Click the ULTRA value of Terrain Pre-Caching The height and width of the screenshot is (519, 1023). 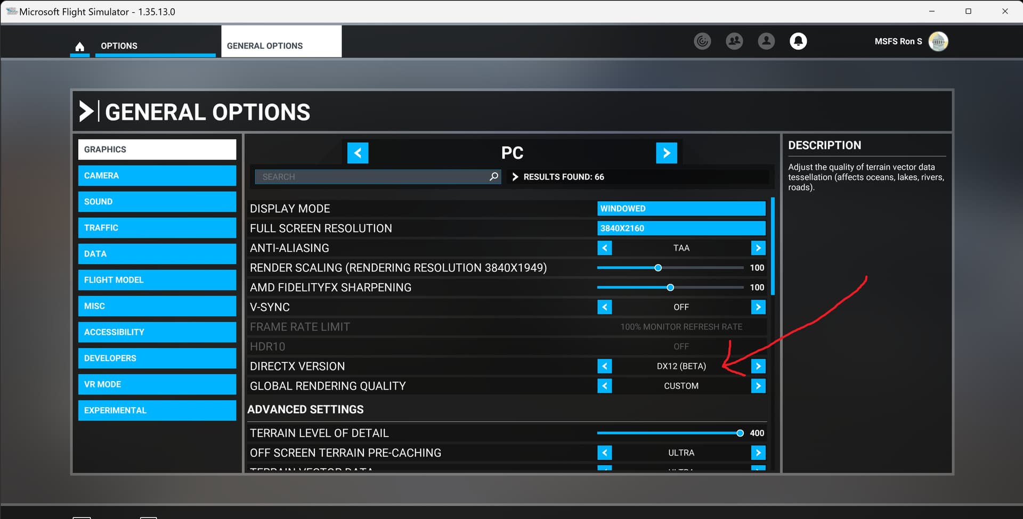tap(681, 453)
